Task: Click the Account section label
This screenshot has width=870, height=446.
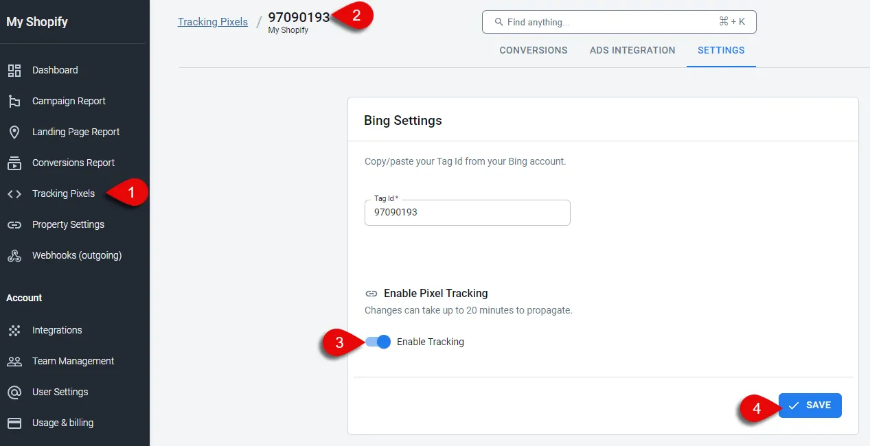Action: pos(24,298)
